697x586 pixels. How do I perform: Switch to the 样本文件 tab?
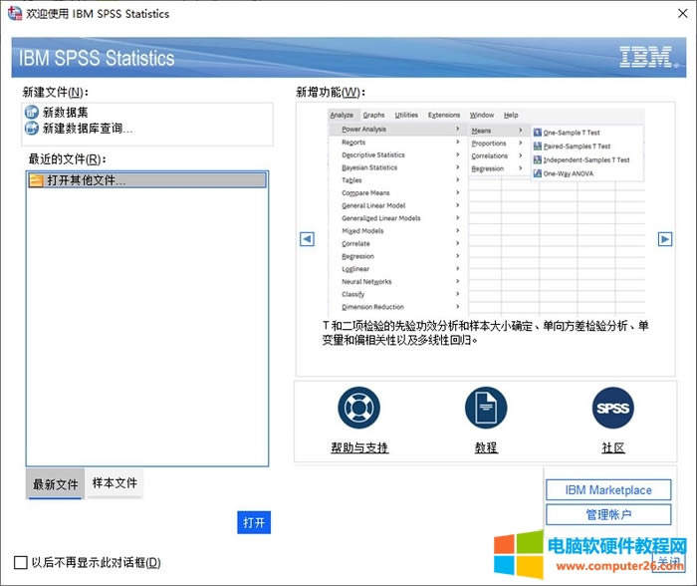pyautogui.click(x=115, y=483)
